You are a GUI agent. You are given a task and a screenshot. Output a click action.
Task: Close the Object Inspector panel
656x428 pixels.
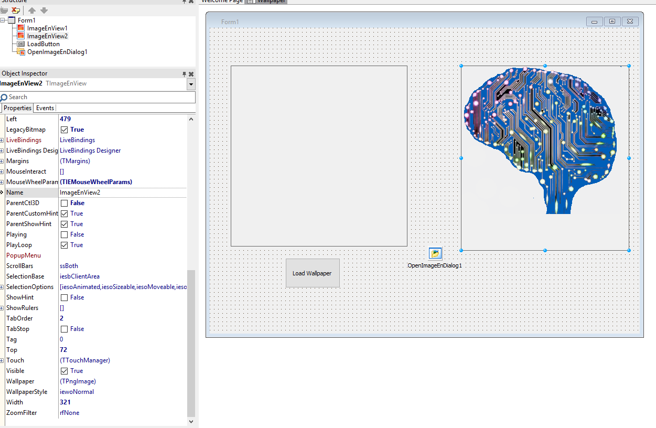[191, 74]
